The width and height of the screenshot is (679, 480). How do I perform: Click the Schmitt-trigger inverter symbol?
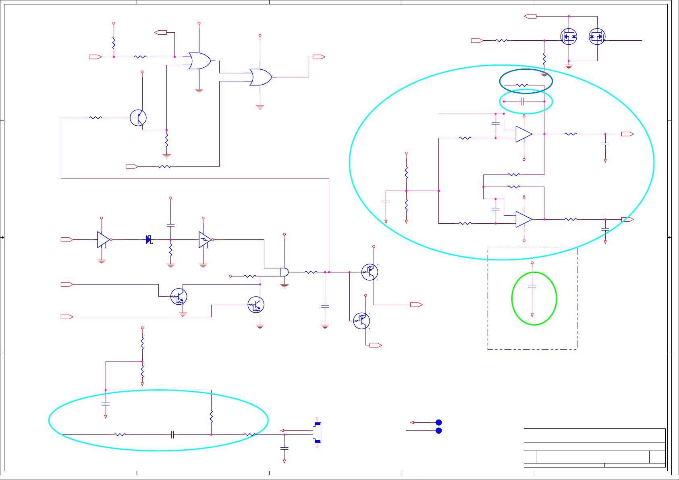coord(206,239)
